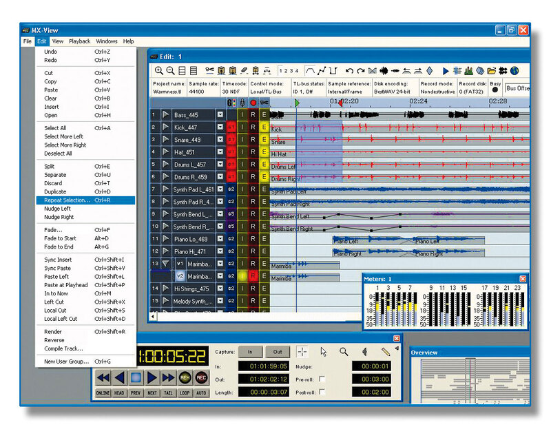Expand the Synth Pad L_461 track triangle
The width and height of the screenshot is (551, 429).
click(165, 189)
